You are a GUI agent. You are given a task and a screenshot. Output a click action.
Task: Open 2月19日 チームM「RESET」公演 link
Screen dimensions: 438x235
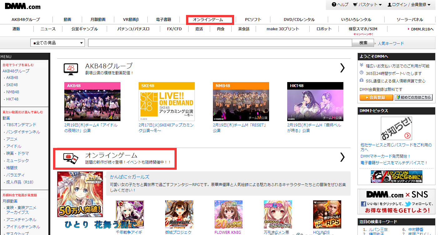pos(239,128)
